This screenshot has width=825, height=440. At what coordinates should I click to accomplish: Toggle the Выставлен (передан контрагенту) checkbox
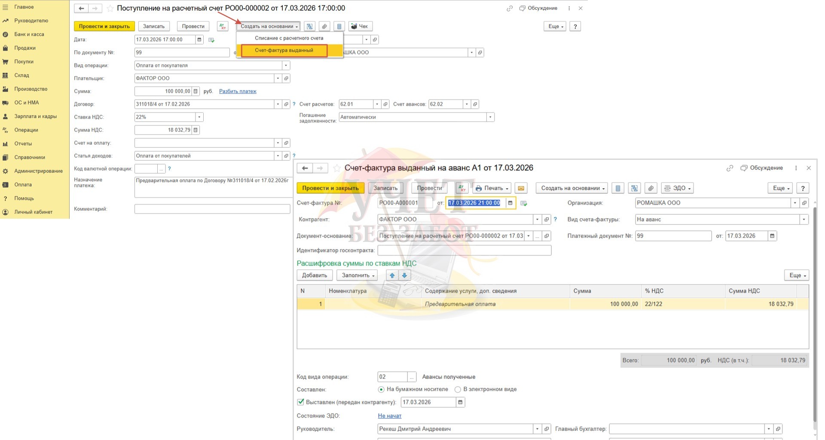click(x=301, y=402)
